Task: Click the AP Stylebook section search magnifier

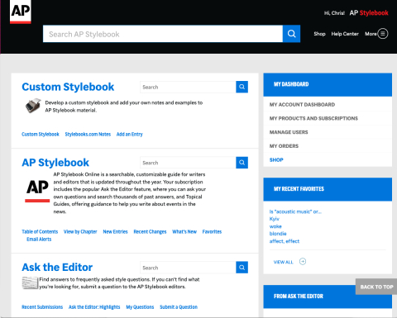Action: coord(242,163)
